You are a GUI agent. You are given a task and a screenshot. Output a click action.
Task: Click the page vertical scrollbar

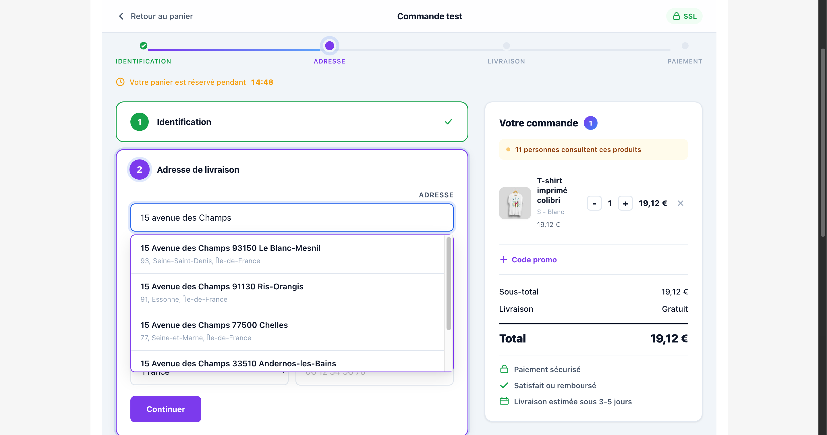(x=822, y=143)
